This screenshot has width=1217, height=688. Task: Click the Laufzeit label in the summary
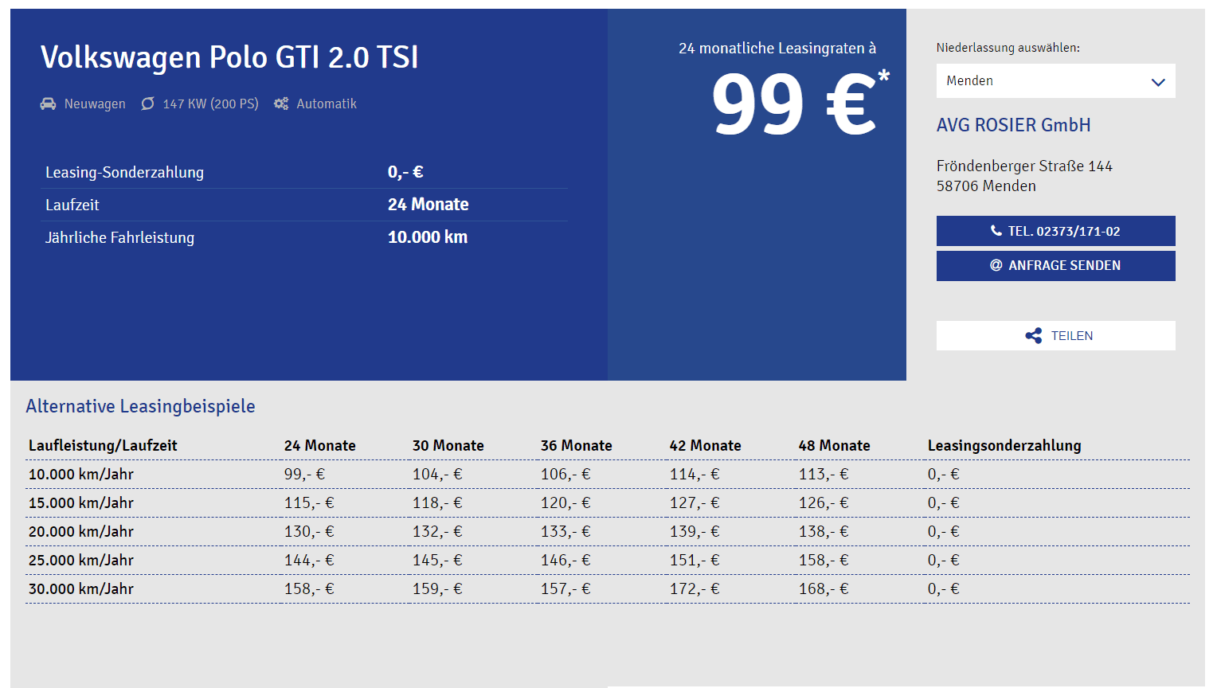pos(72,205)
